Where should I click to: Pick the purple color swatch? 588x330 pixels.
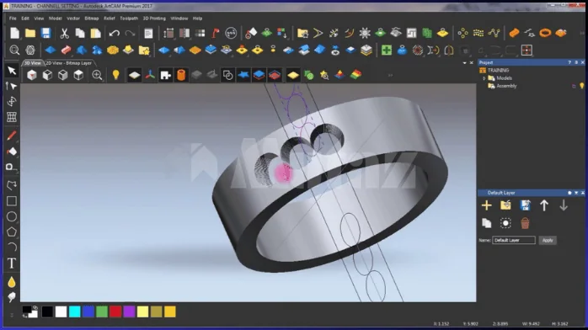pyautogui.click(x=129, y=311)
